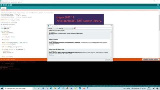Viewport: 160px width, 90px height.
Task: Click the copy error messages button
Action: [x=150, y=59]
